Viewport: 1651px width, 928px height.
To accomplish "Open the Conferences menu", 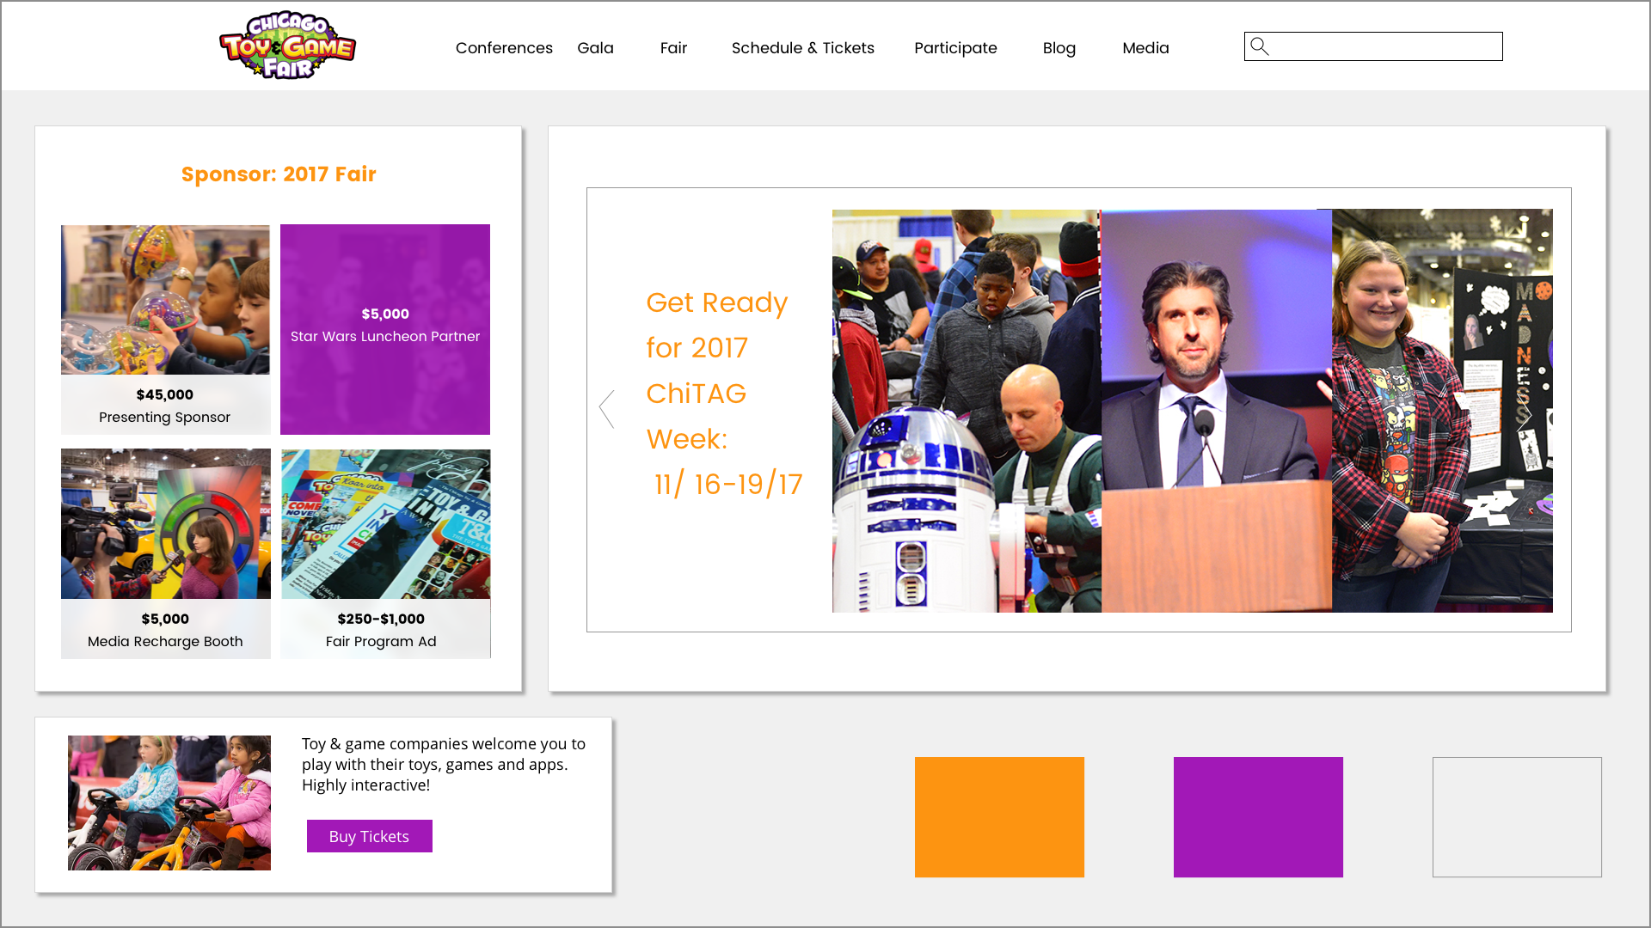I will point(504,48).
